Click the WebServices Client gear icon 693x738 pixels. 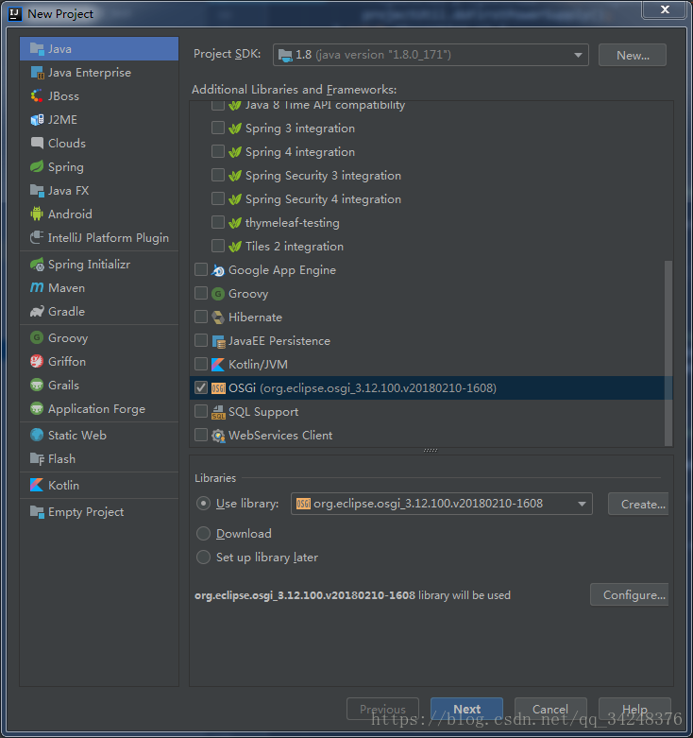(x=218, y=436)
